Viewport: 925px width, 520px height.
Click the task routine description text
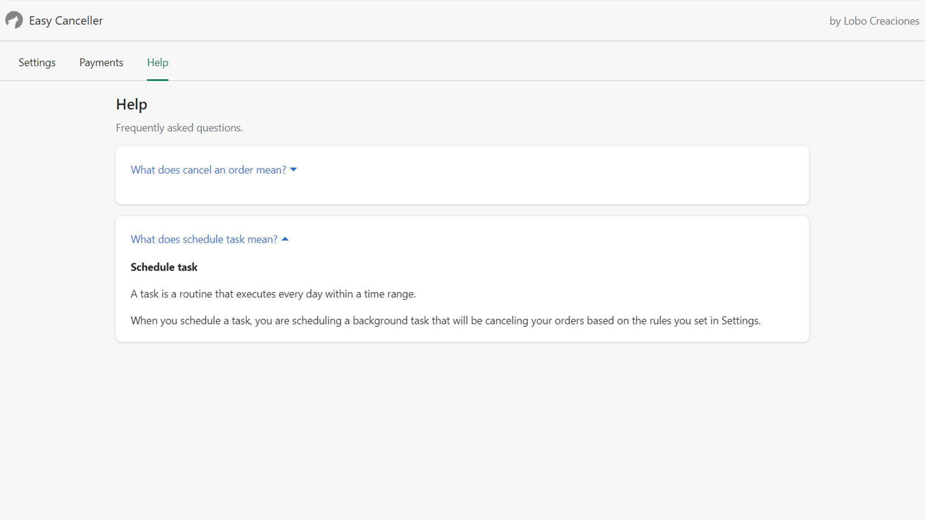(273, 294)
